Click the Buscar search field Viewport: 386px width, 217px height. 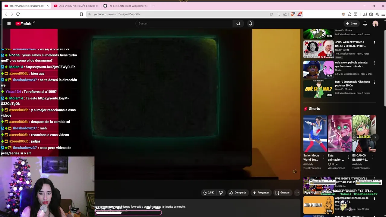point(184,24)
